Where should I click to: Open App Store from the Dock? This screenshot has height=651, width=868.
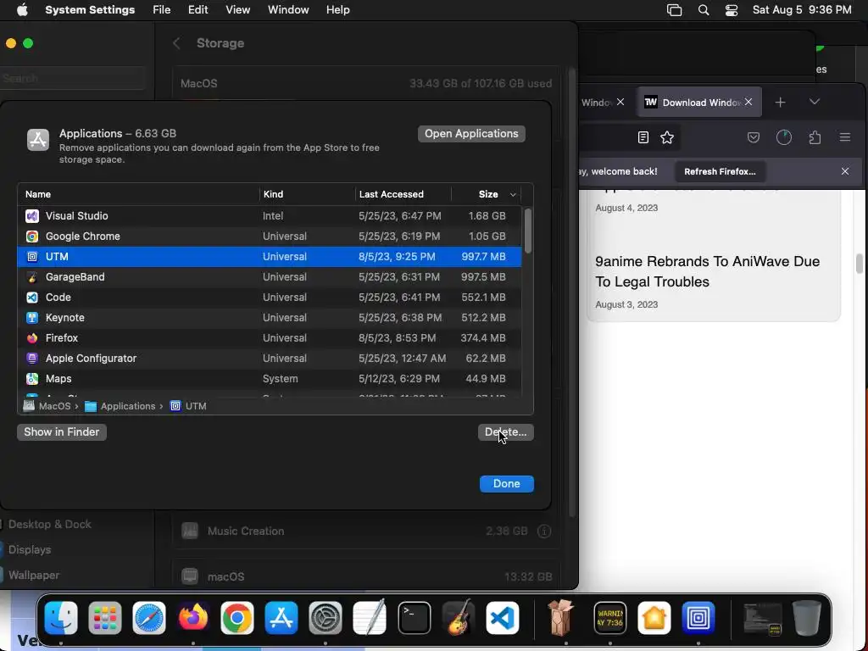click(x=281, y=617)
